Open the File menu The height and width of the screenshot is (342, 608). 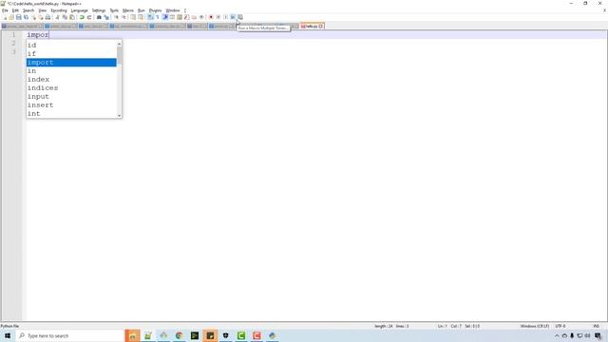coord(5,10)
